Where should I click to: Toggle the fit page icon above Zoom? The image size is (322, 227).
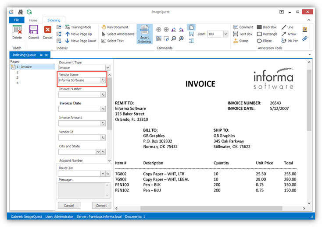[x=191, y=27]
